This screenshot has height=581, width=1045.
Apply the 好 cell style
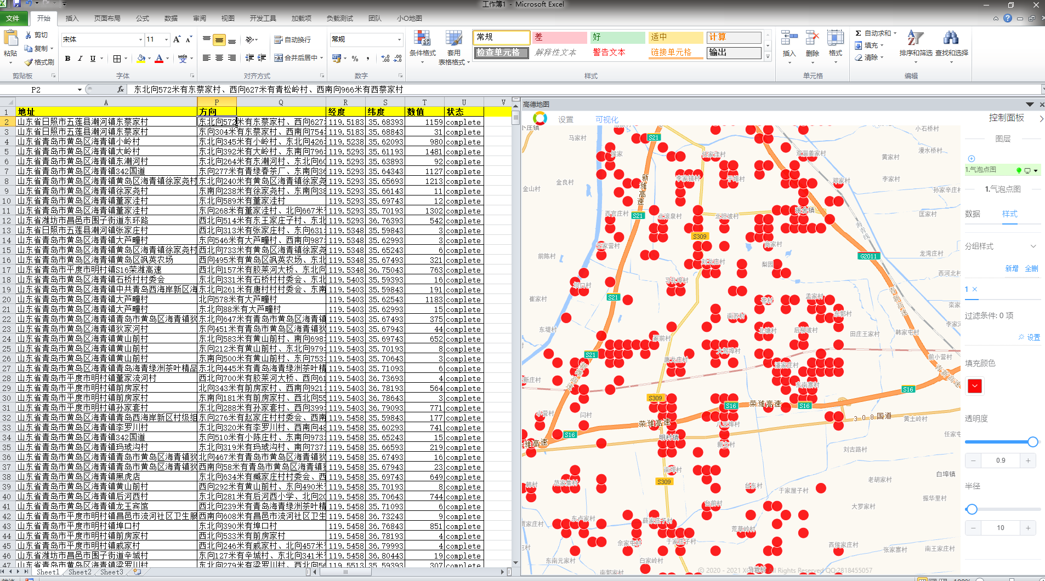[x=618, y=37]
